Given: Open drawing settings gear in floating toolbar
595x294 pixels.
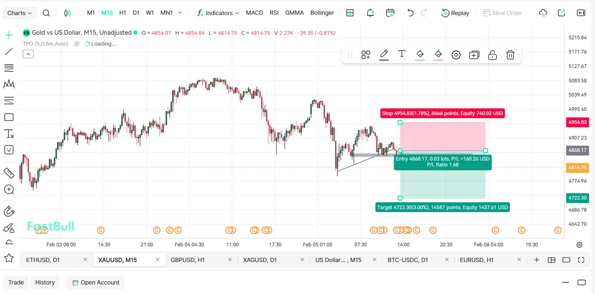Looking at the screenshot, I should coord(456,55).
